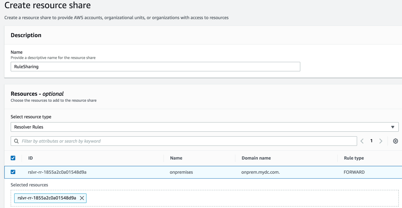The width and height of the screenshot is (402, 208).
Task: Click the selected resource chip label
Action: click(47, 198)
